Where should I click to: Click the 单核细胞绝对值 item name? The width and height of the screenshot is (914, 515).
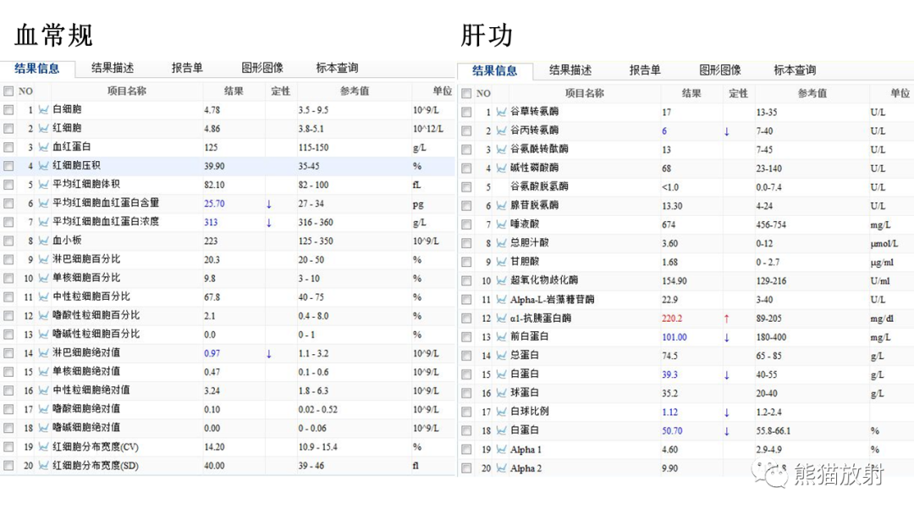[x=86, y=372]
